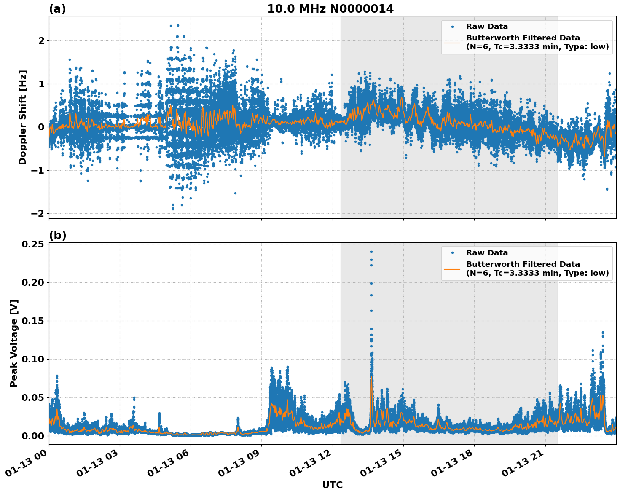Click the panel label (b)
This screenshot has height=494, width=620.
[58, 235]
